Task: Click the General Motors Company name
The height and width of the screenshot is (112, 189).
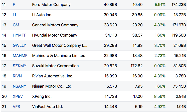Action: click(55, 25)
